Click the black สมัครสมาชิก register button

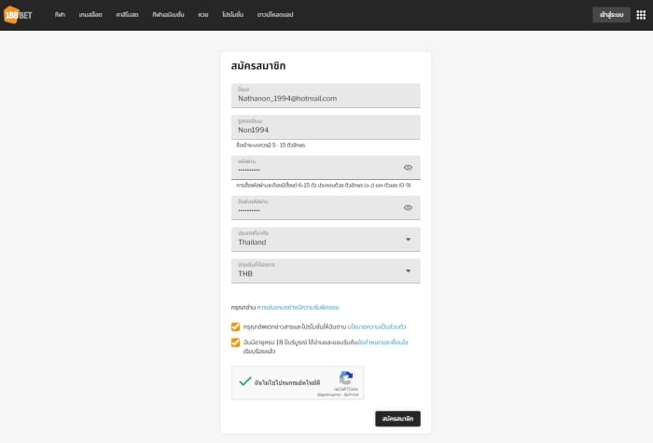(x=397, y=419)
